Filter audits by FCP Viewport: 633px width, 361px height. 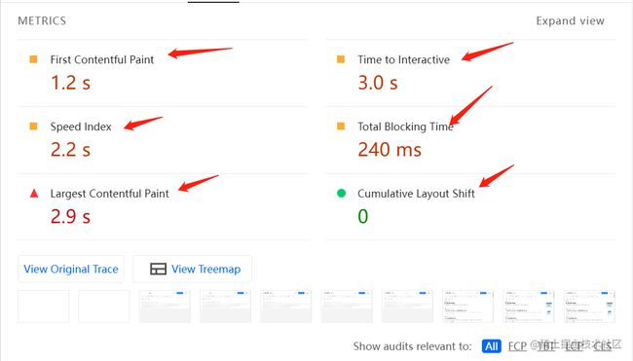(x=517, y=346)
